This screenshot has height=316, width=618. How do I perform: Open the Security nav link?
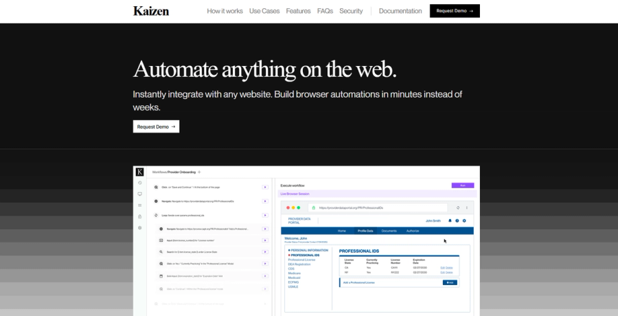pyautogui.click(x=351, y=11)
